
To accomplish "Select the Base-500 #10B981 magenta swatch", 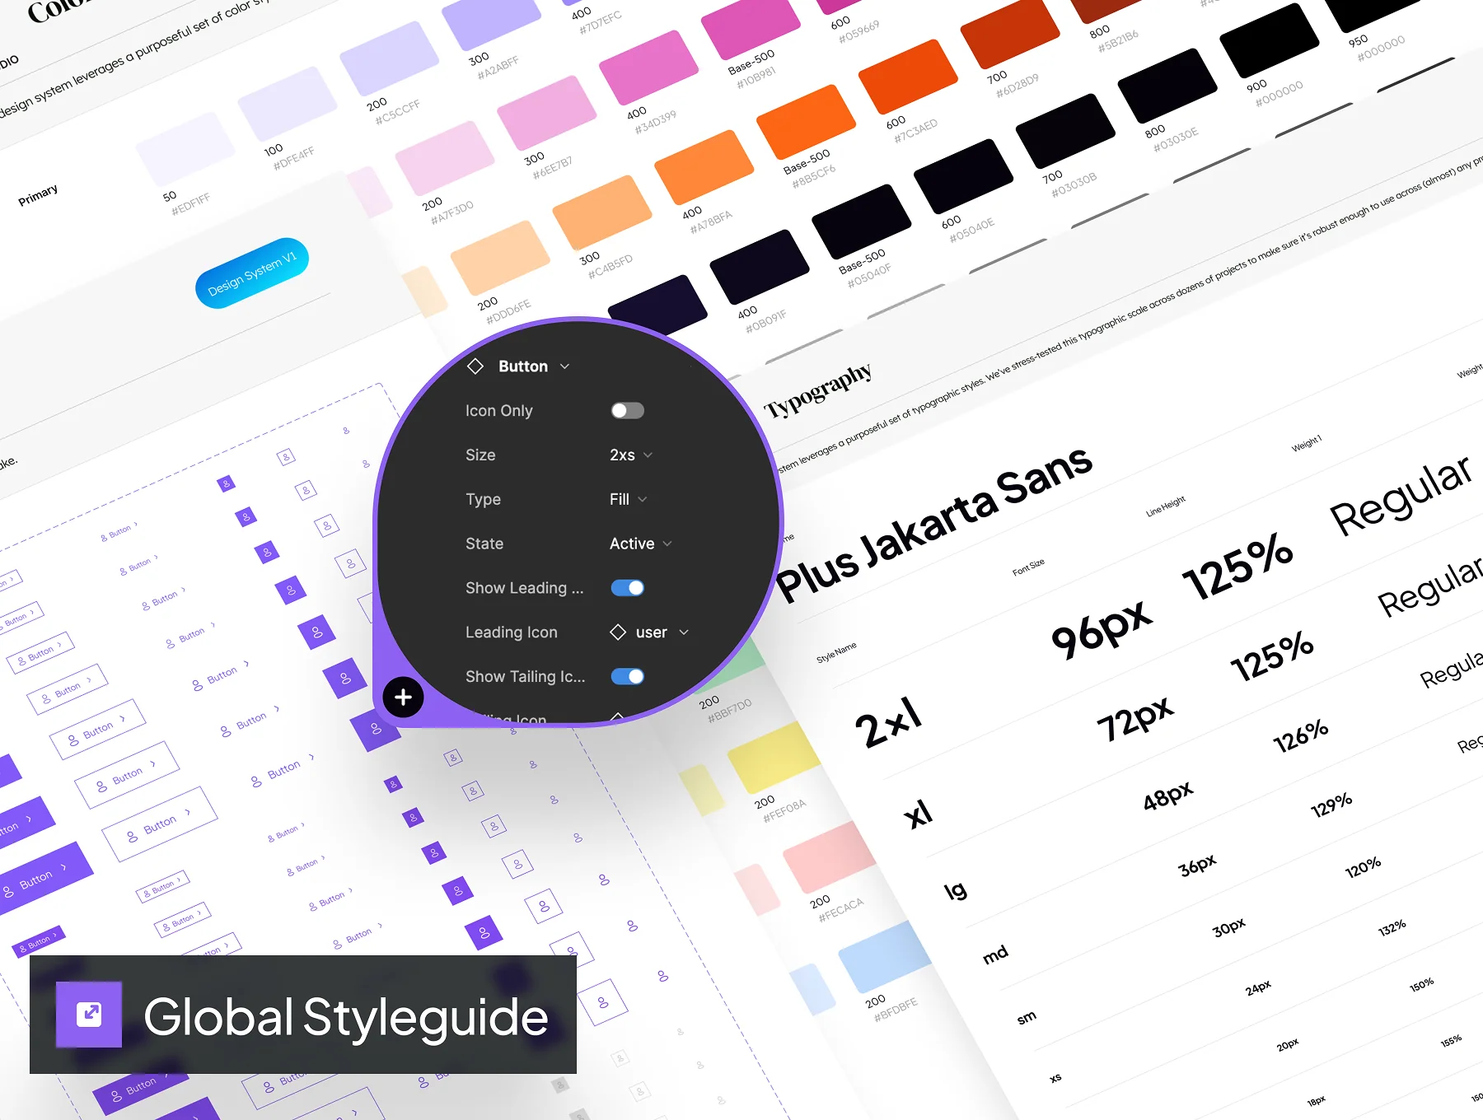I will [x=751, y=26].
